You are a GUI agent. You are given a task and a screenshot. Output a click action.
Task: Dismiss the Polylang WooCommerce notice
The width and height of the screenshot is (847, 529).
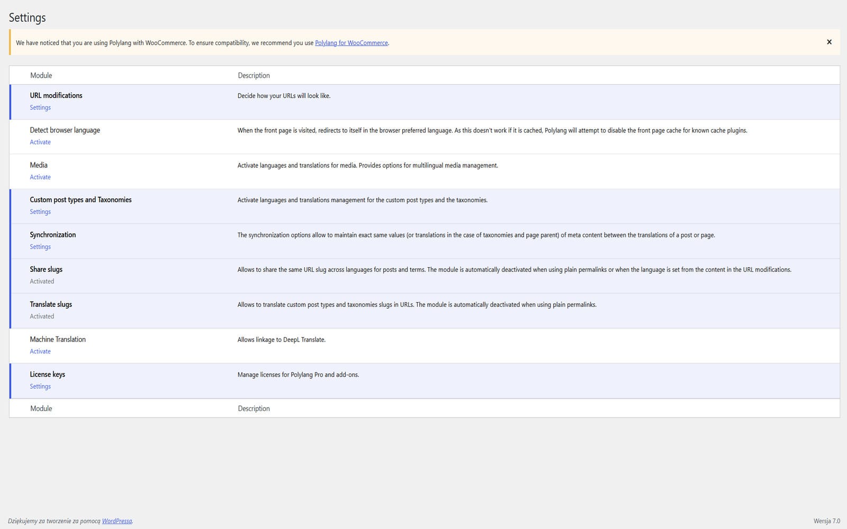[829, 42]
